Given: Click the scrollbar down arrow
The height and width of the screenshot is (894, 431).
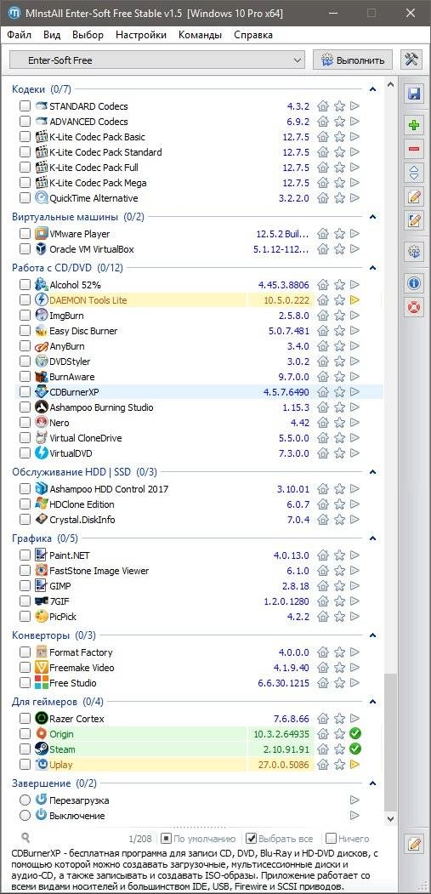Looking at the screenshot, I should pyautogui.click(x=390, y=819).
